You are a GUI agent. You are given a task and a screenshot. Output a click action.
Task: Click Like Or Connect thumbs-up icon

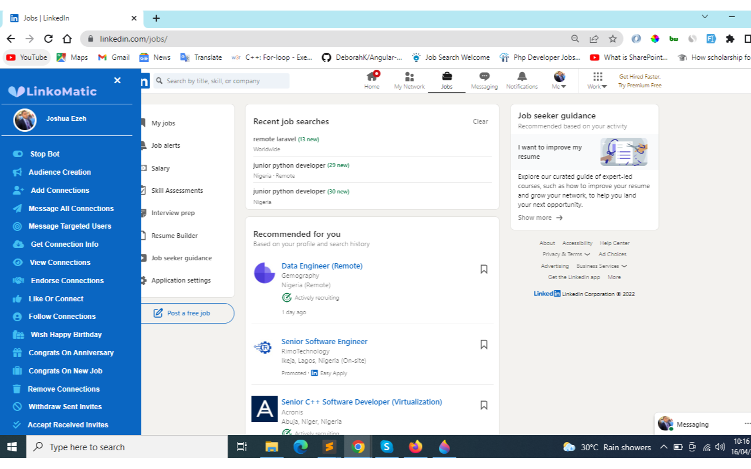click(18, 299)
